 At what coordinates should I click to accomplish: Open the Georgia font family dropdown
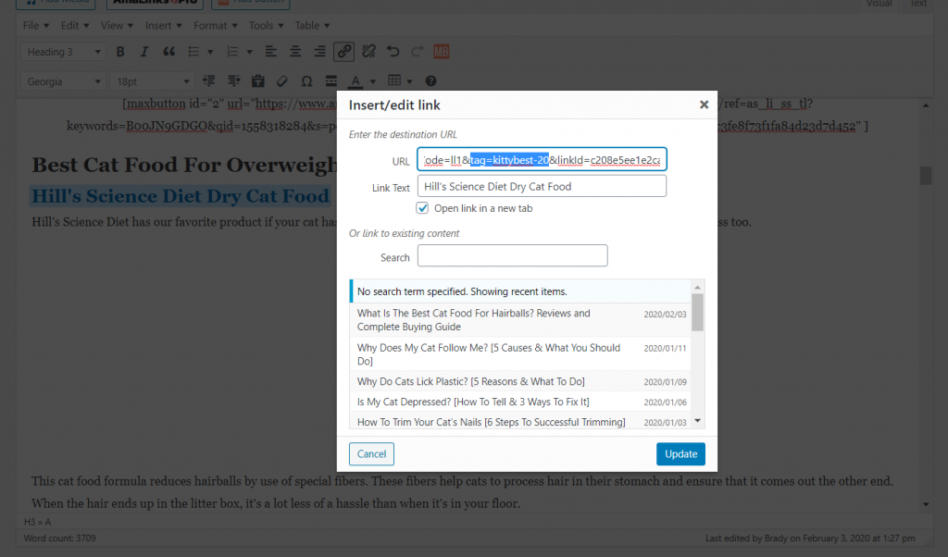click(63, 80)
